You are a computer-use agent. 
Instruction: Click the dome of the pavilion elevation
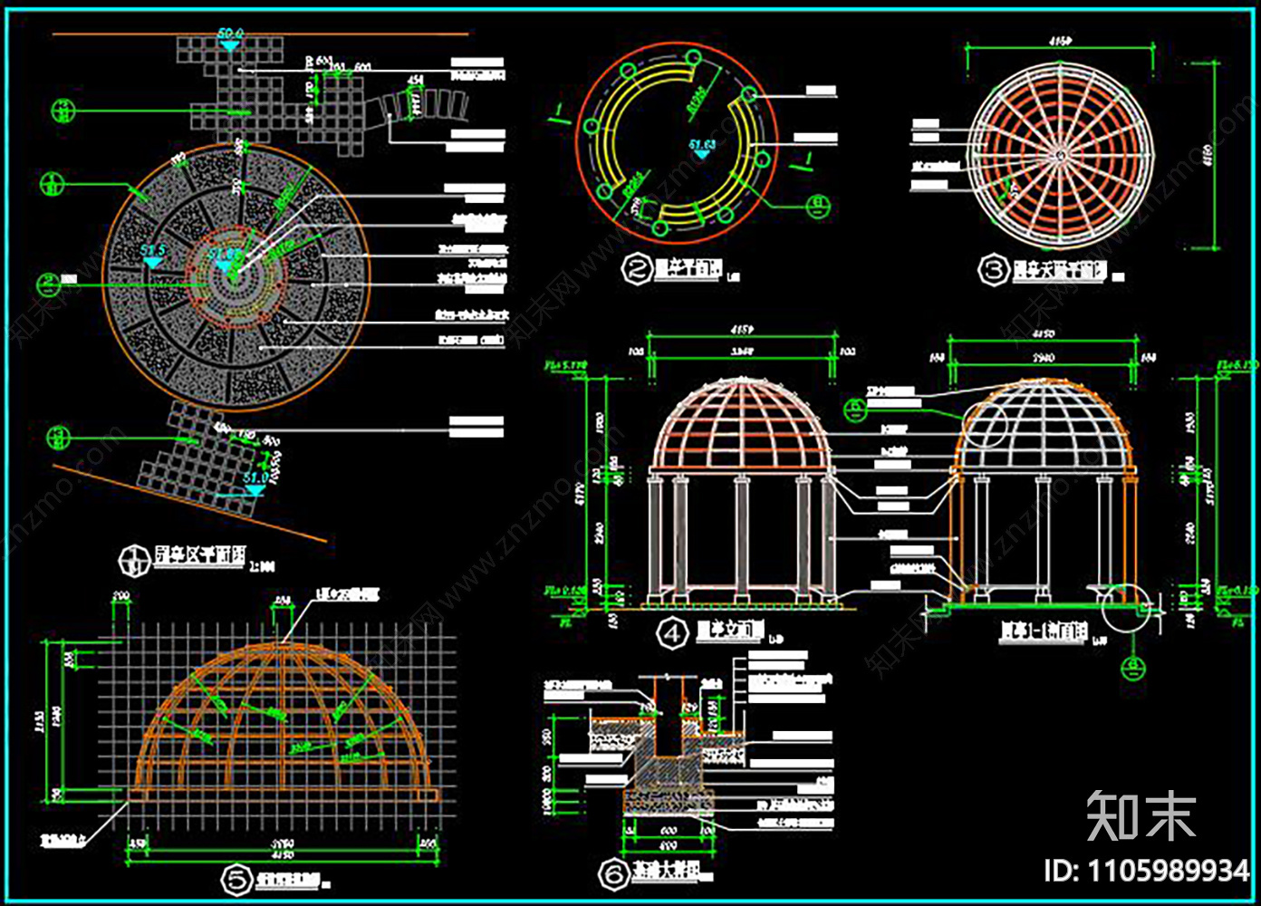click(x=741, y=421)
